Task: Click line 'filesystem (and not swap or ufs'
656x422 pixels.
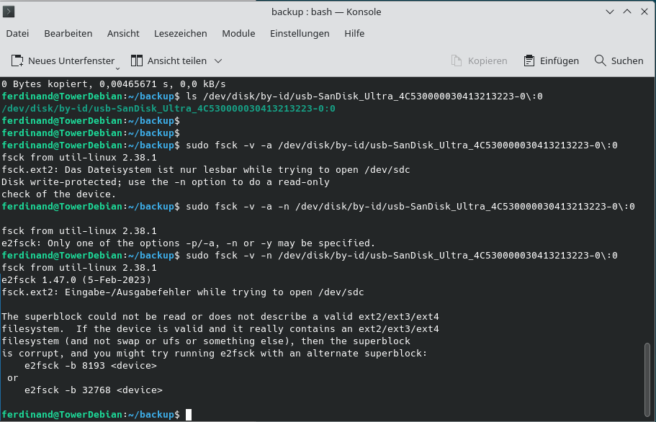Action: [206, 341]
